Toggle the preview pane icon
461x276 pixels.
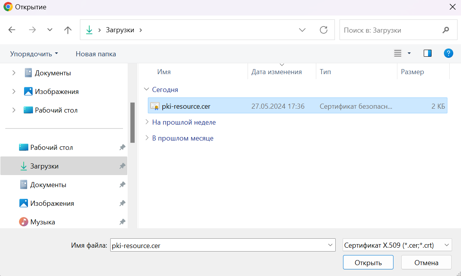click(x=428, y=54)
